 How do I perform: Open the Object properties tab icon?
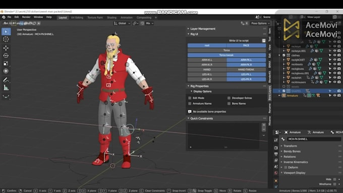pos(276,181)
